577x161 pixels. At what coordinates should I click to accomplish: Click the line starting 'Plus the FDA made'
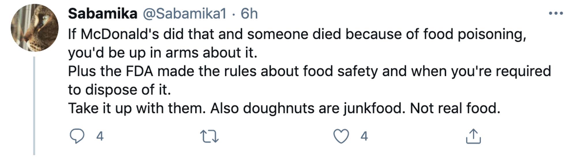[x=309, y=71]
